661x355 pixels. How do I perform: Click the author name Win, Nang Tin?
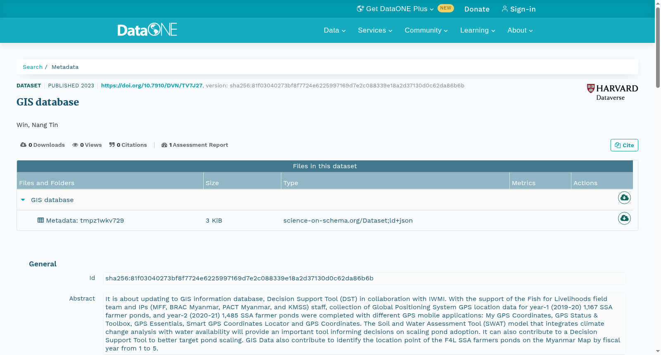point(37,125)
